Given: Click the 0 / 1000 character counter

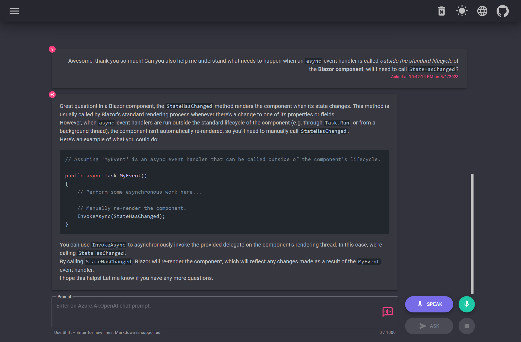Looking at the screenshot, I should point(387,333).
